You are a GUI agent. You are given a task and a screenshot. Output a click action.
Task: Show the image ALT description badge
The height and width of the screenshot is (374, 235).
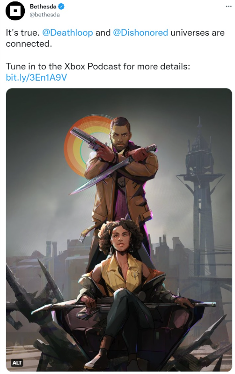click(17, 363)
